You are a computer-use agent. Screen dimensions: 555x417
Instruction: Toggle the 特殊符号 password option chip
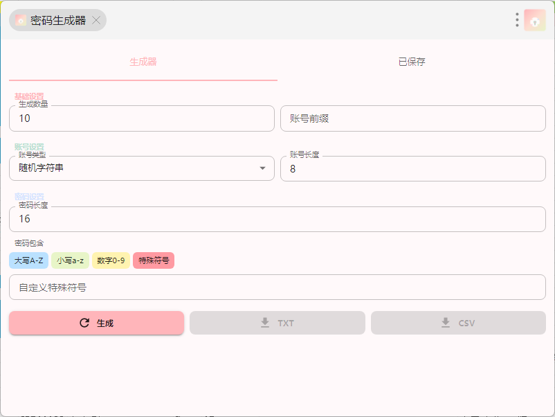pyautogui.click(x=154, y=260)
